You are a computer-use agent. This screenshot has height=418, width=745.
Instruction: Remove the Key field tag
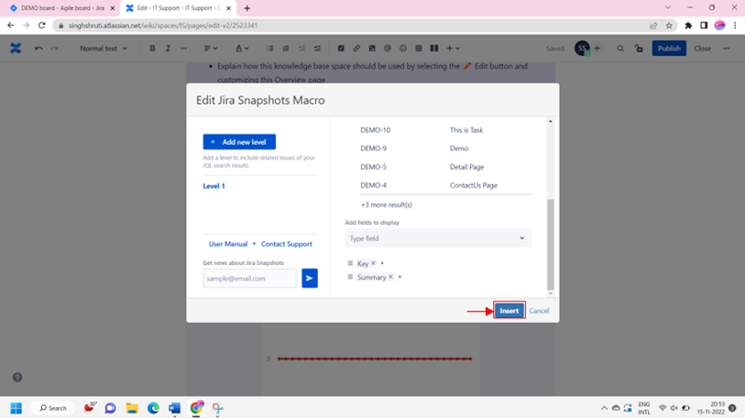click(x=374, y=262)
